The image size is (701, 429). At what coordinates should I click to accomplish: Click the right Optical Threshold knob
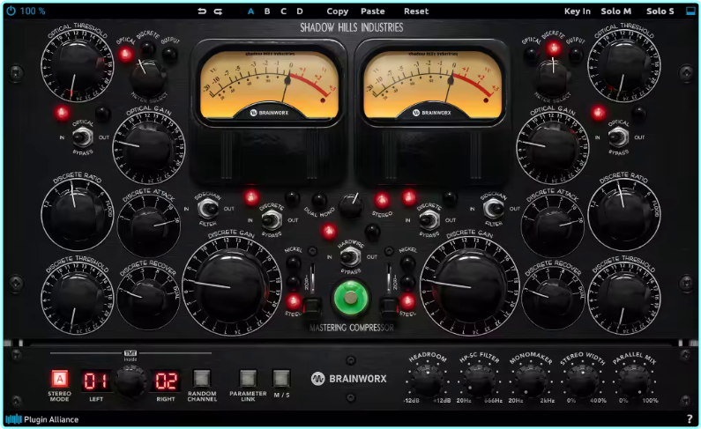[624, 66]
